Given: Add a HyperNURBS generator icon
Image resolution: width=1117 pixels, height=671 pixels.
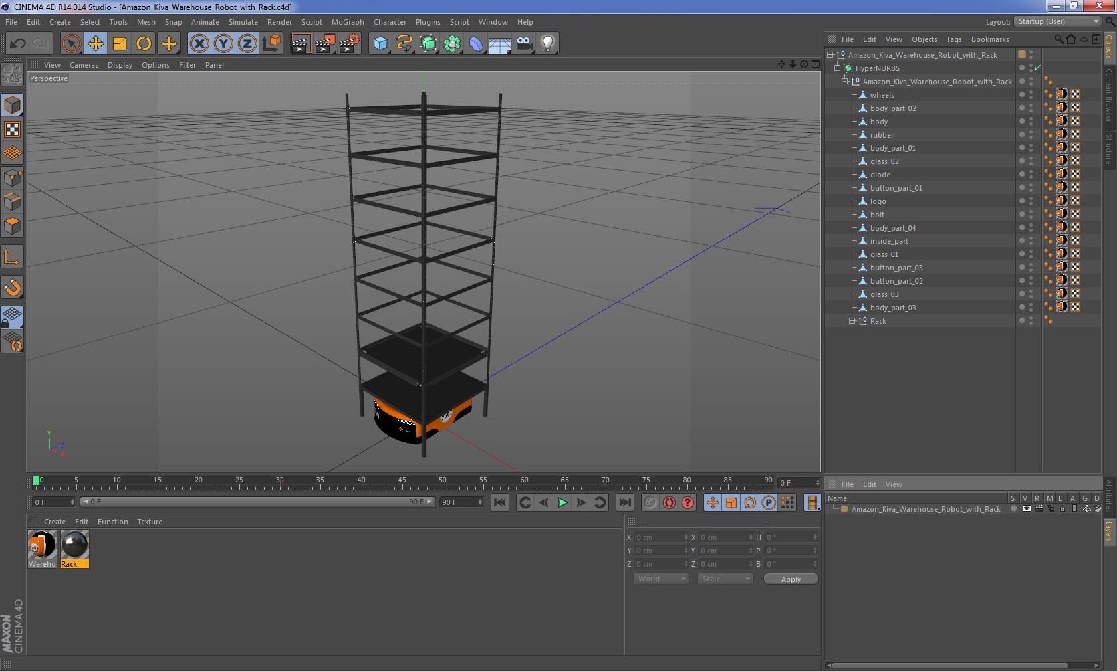Looking at the screenshot, I should click(428, 44).
